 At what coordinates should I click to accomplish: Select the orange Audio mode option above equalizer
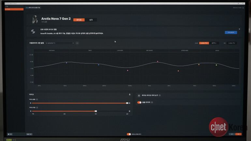point(204,43)
